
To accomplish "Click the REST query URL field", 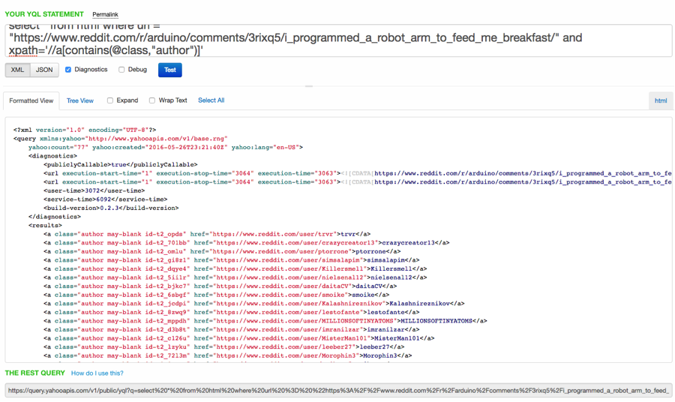I will (338, 391).
